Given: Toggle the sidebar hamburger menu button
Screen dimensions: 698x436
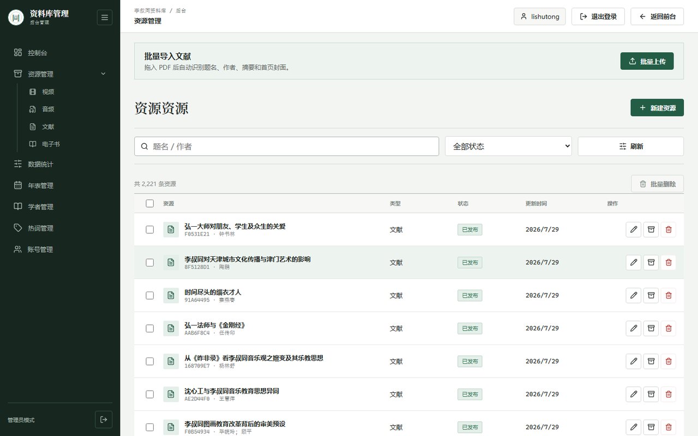Looking at the screenshot, I should click(105, 17).
